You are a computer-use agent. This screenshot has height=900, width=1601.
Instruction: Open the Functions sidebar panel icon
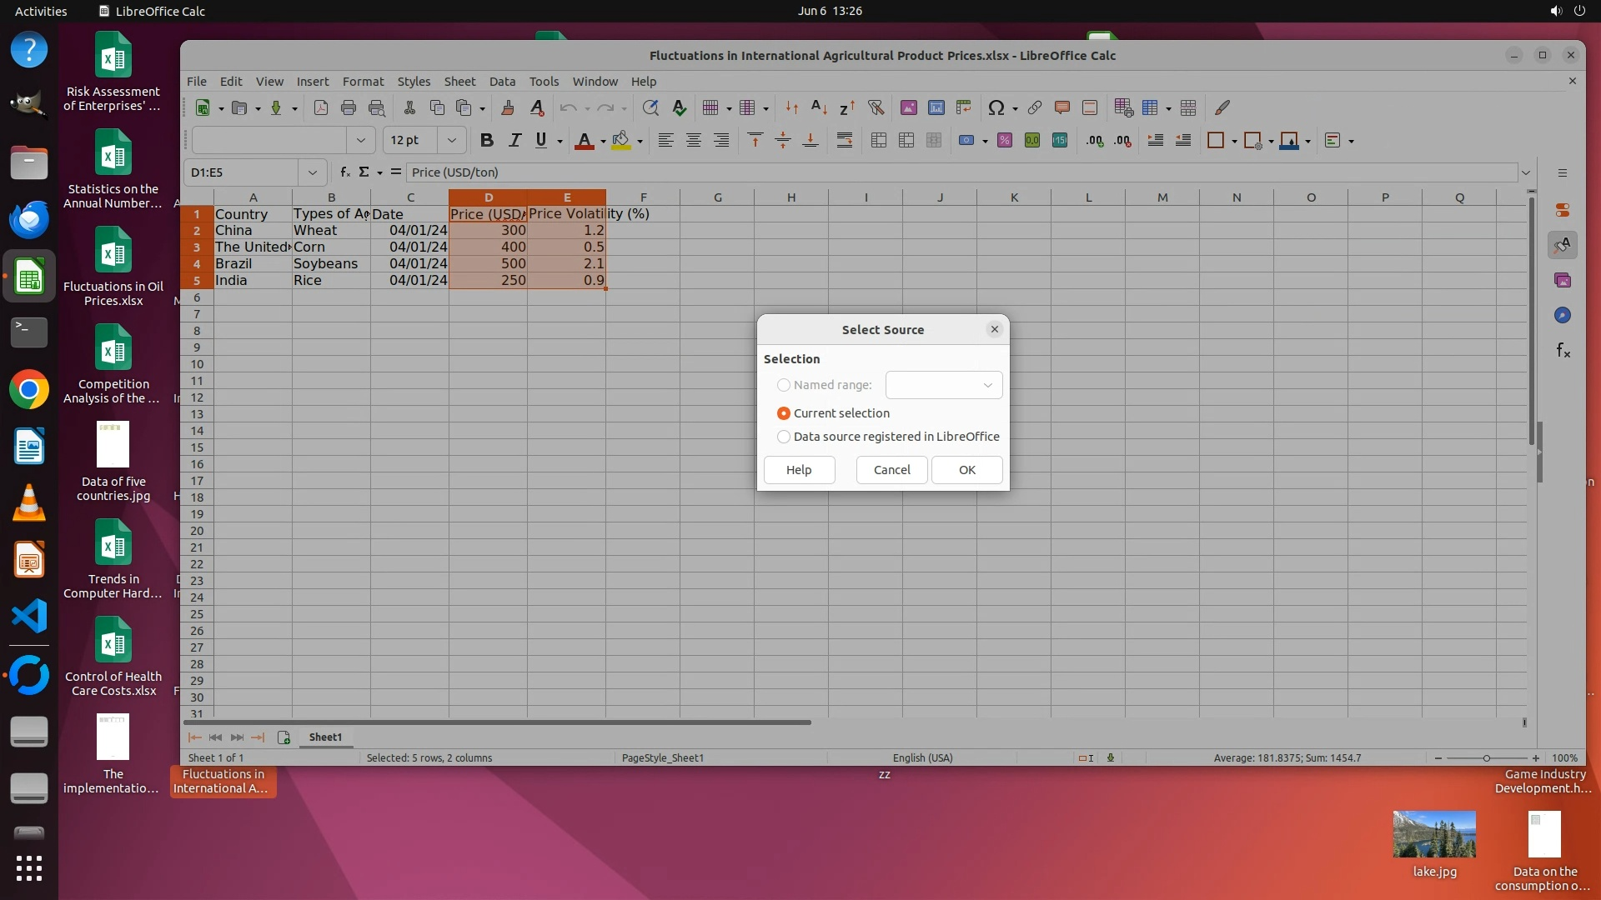(x=1563, y=350)
